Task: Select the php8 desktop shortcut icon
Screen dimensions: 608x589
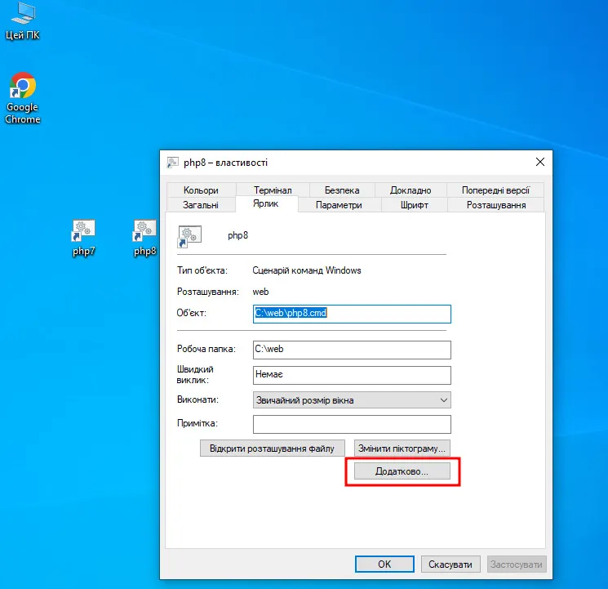Action: point(144,237)
